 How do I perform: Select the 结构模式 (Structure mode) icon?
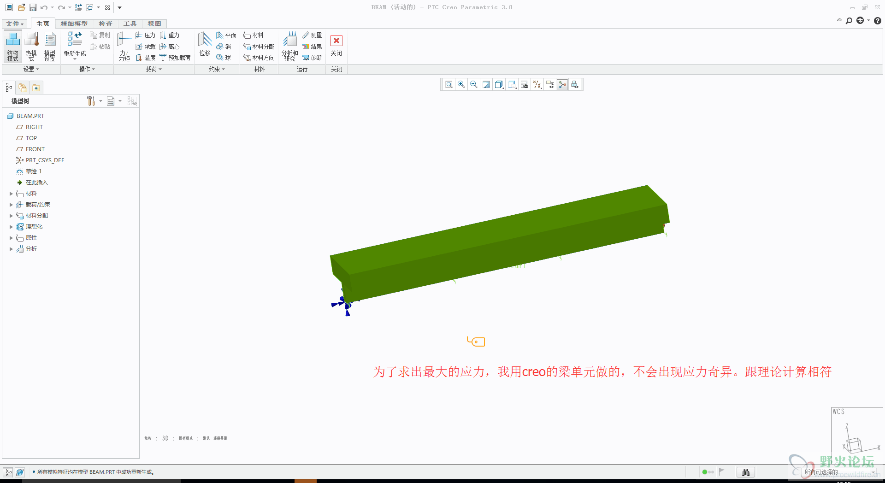point(13,46)
